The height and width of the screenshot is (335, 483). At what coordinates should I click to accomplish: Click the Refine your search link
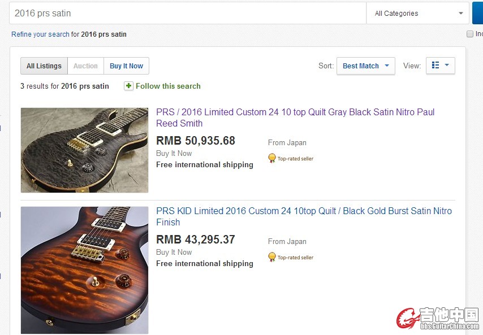pos(40,34)
